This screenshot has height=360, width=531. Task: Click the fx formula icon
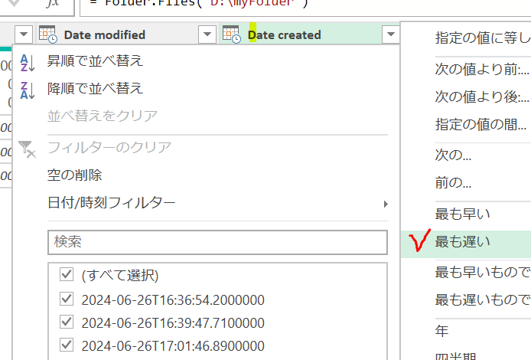tap(52, 5)
